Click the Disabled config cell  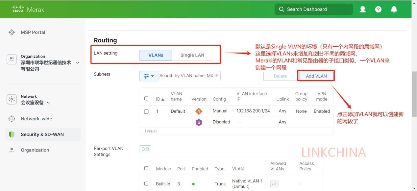click(221, 122)
